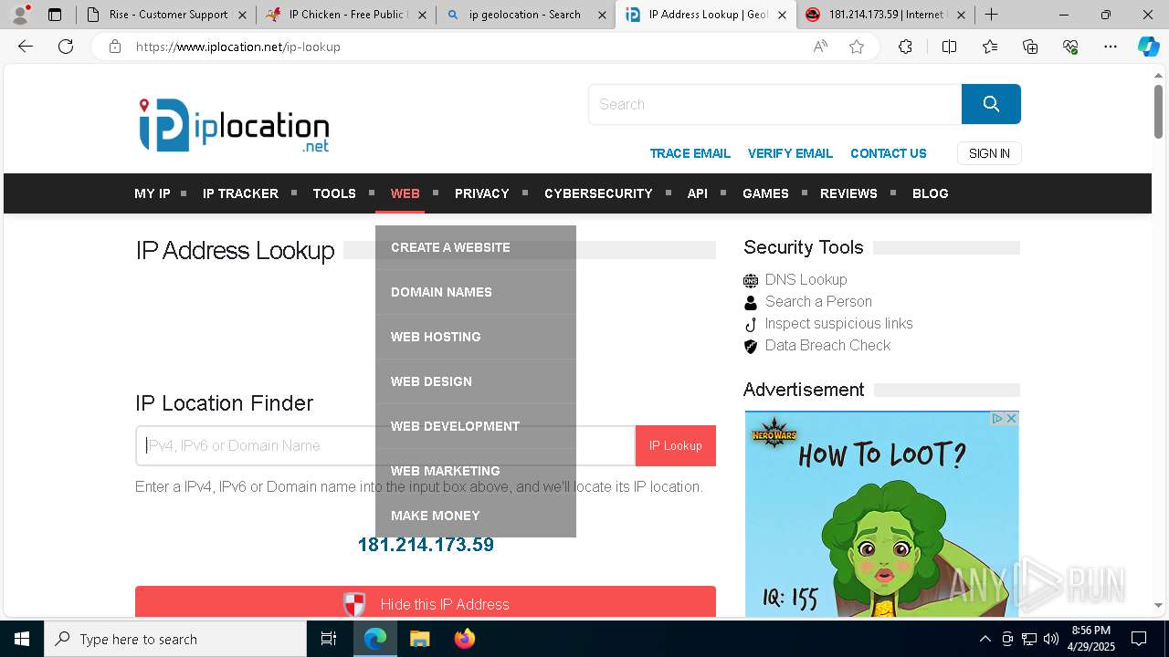
Task: Open the volume control in system tray
Action: click(1051, 639)
